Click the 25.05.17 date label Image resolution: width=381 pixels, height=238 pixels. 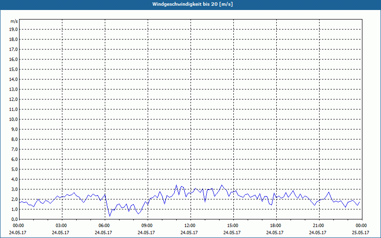tap(361, 232)
